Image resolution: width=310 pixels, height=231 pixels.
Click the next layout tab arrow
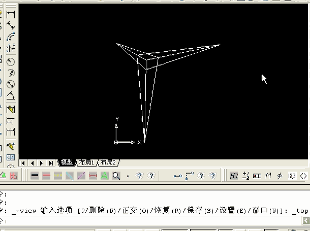(x=42, y=163)
